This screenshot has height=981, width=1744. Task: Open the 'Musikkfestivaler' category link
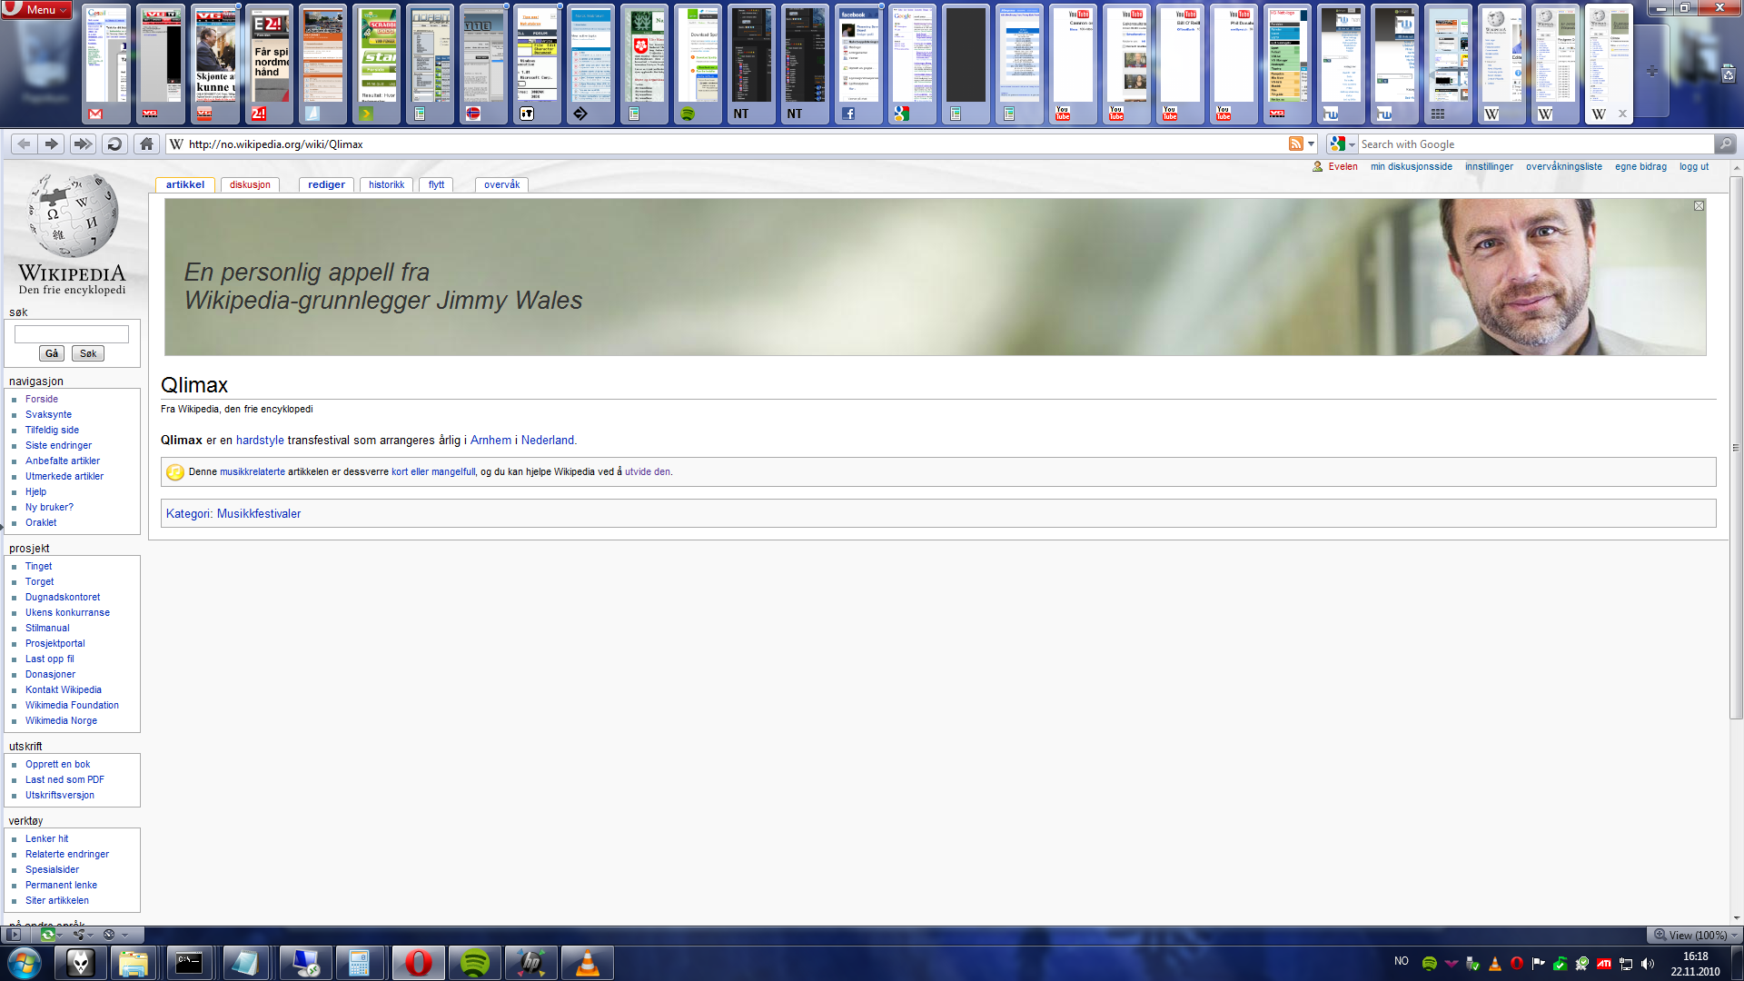[259, 513]
